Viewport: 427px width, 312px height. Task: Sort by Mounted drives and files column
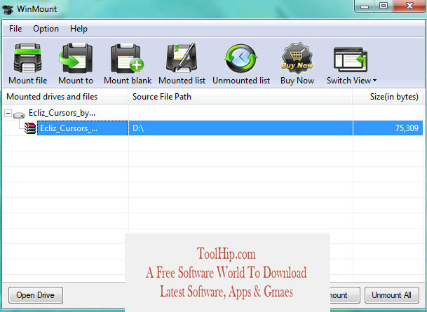tap(65, 97)
